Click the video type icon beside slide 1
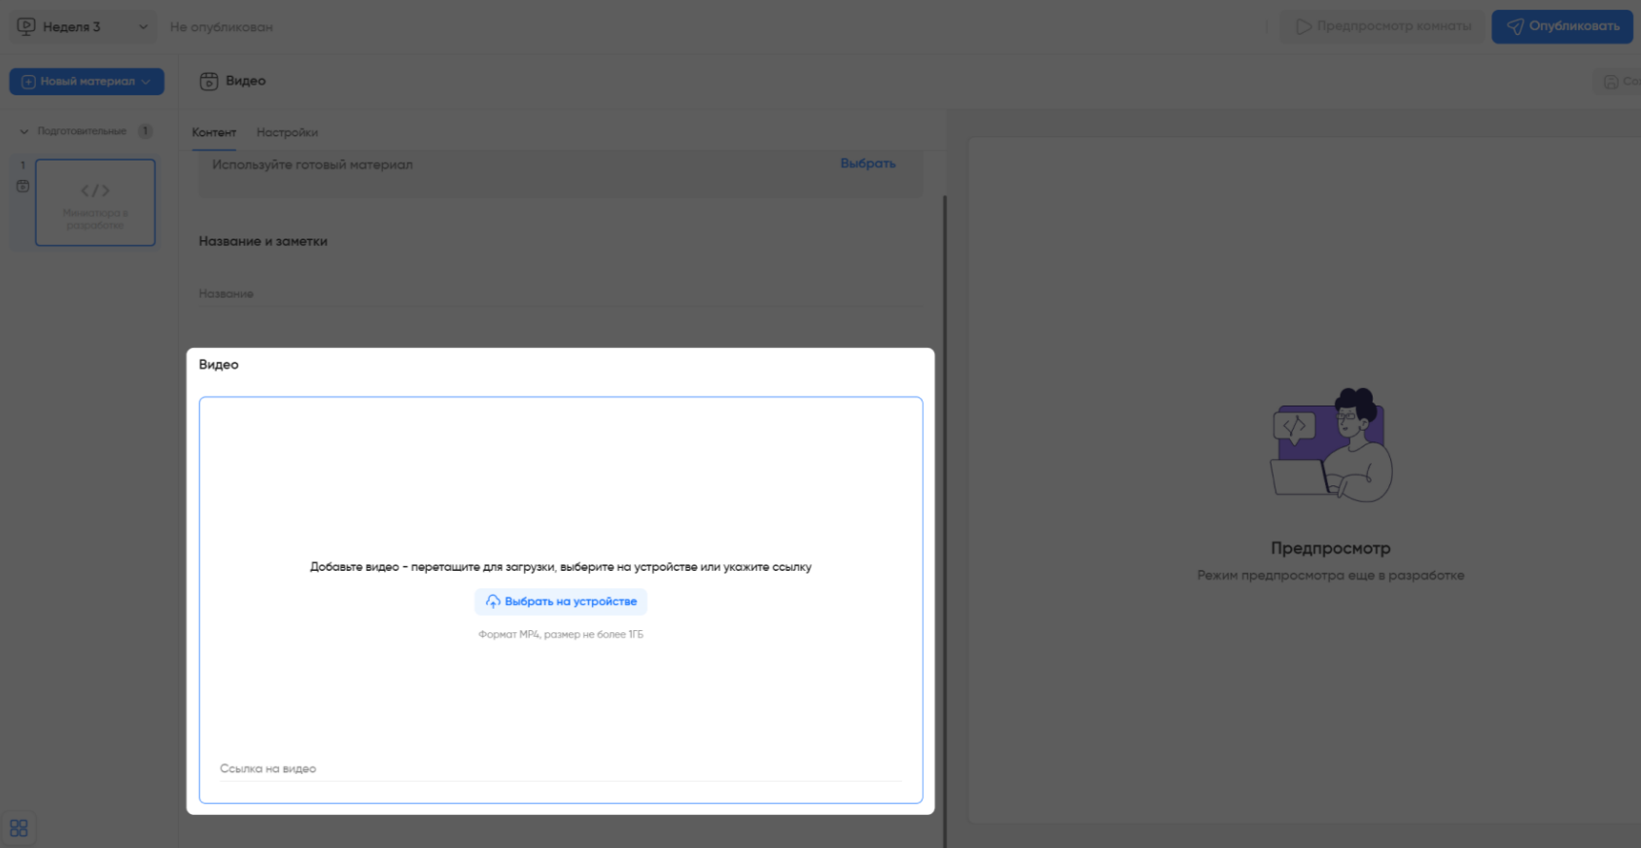 [x=22, y=187]
